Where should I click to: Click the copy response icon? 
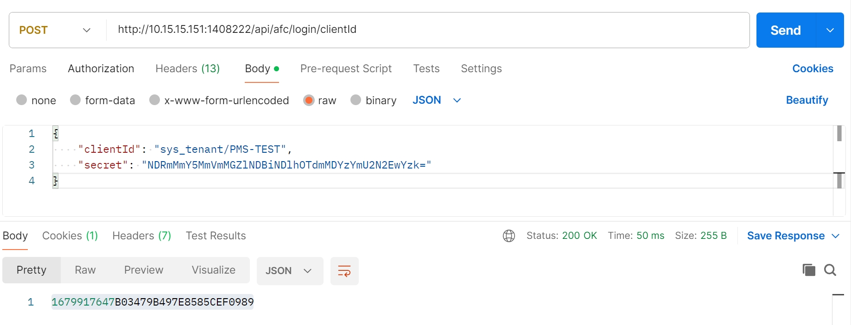click(808, 270)
